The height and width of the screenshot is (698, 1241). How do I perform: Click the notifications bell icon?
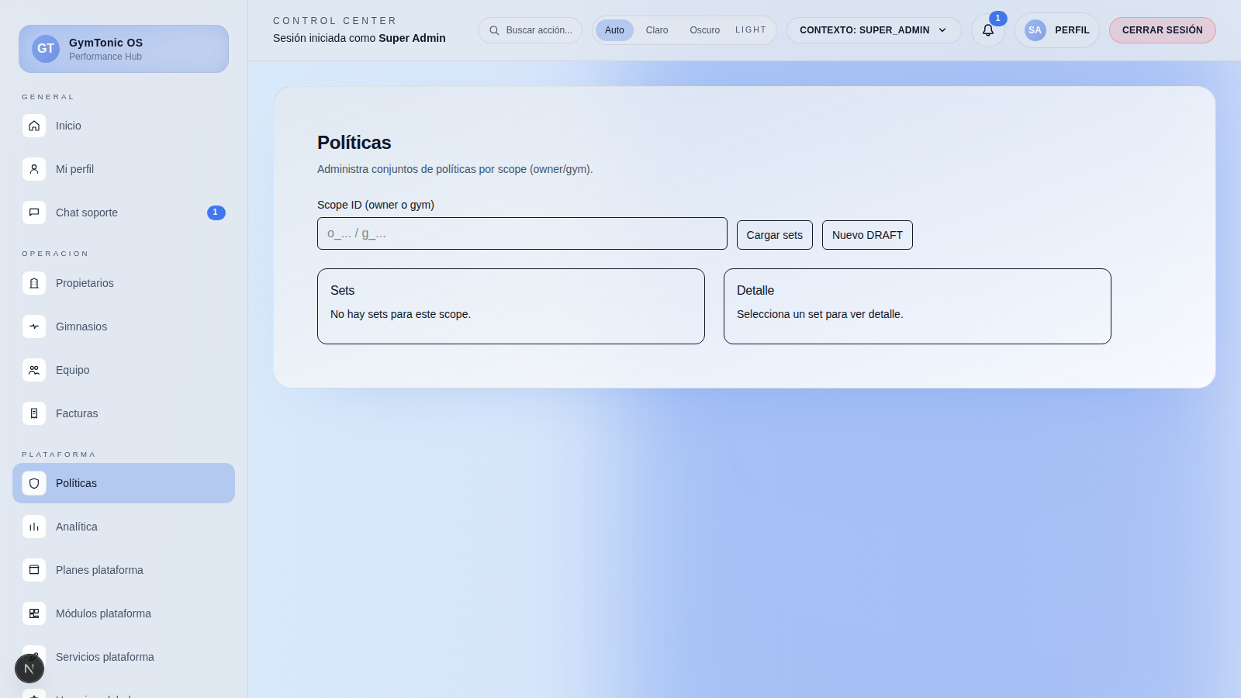click(x=987, y=30)
